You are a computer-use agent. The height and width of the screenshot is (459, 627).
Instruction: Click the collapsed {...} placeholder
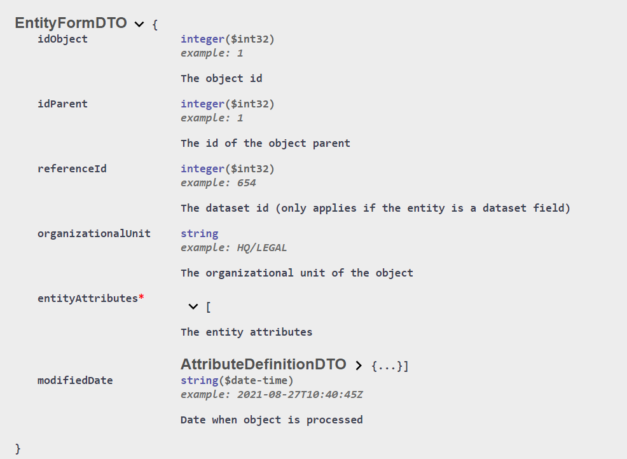387,366
